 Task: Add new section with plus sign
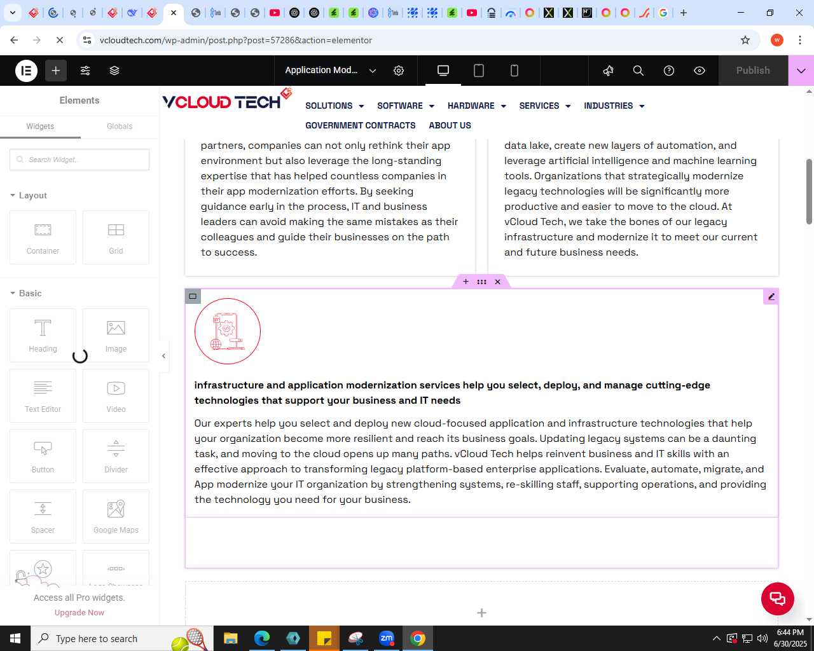point(481,613)
